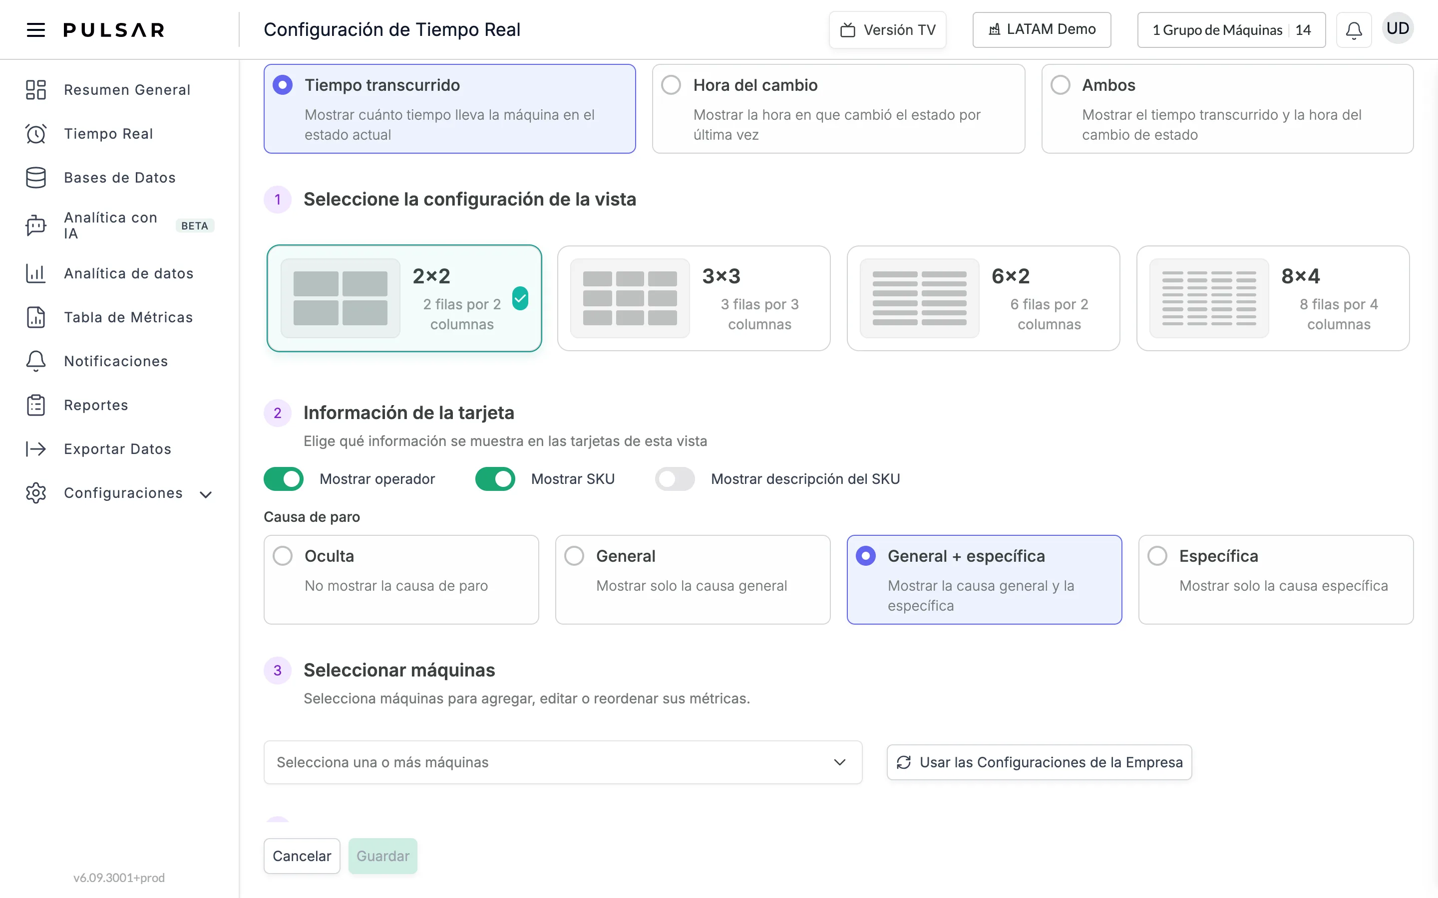Open the UD user avatar menu
This screenshot has width=1438, height=898.
point(1398,28)
